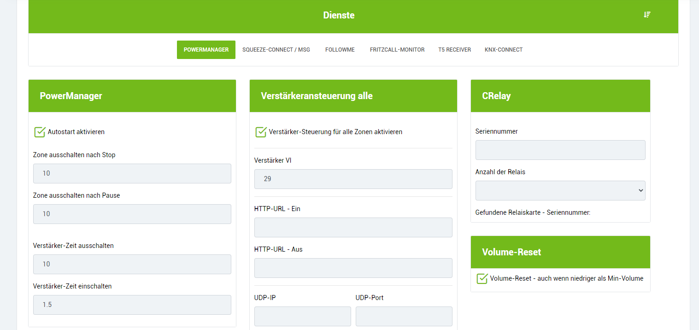
Task: Click the Seriennummer input field
Action: 560,150
